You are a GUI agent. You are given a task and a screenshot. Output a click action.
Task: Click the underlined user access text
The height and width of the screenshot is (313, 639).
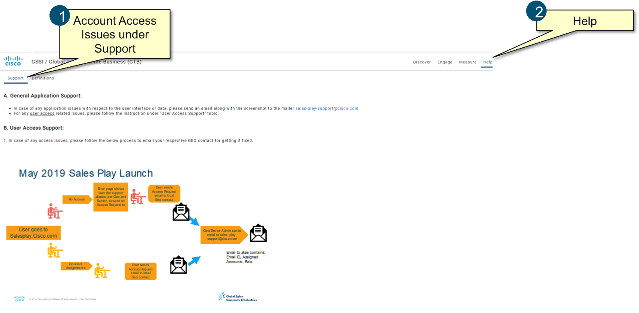point(42,114)
